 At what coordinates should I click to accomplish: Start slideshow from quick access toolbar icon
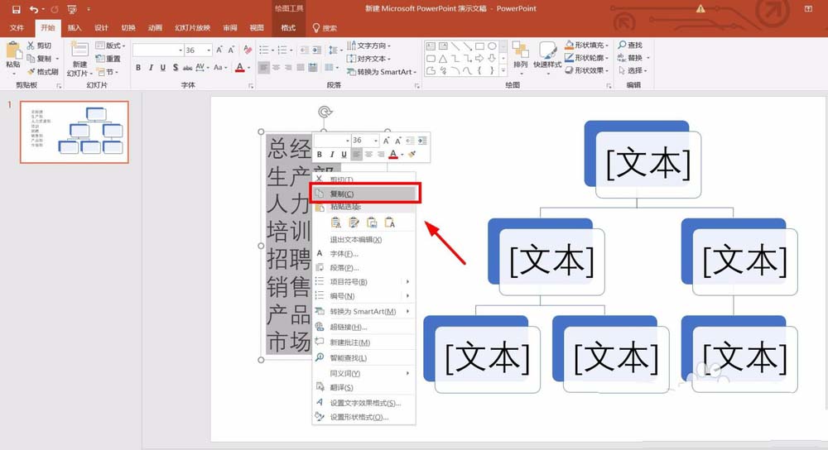[72, 9]
